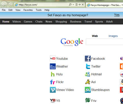This screenshot has height=104, width=123.
Task: Click the search magnifier in address bar
Action: coord(70,4)
